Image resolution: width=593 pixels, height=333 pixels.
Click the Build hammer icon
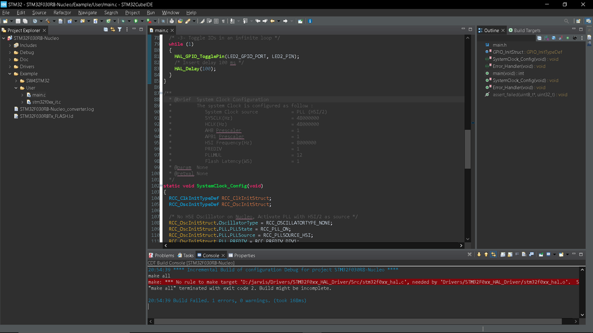47,21
